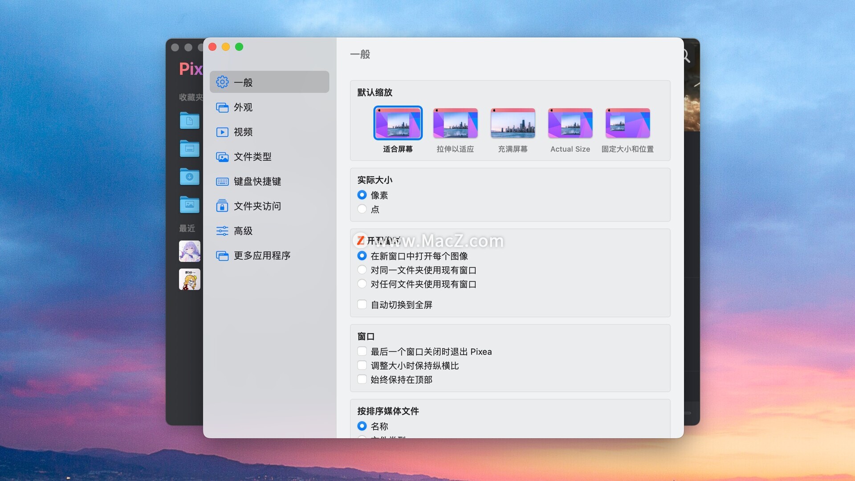Open the documents folder in the Pixea window's favorites
The height and width of the screenshot is (481, 855).
pyautogui.click(x=189, y=121)
